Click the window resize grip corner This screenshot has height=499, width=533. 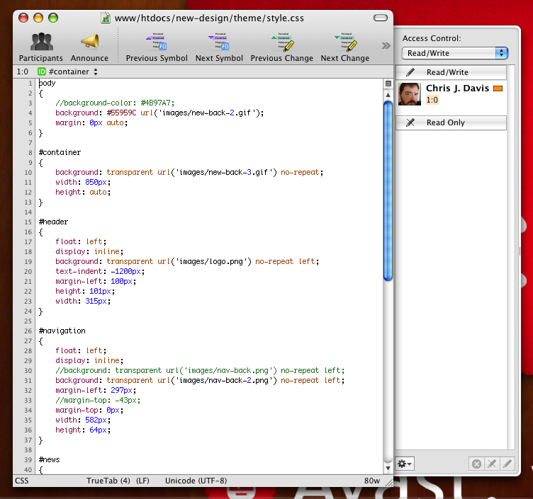[x=389, y=482]
